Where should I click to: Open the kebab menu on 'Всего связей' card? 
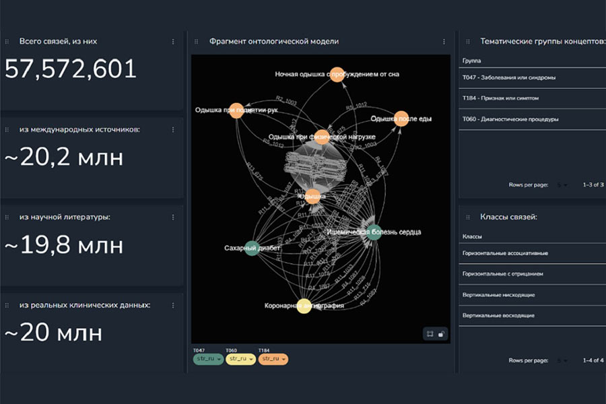[173, 42]
